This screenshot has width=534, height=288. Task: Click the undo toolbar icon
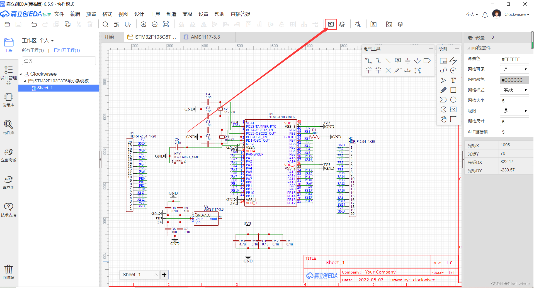[34, 24]
